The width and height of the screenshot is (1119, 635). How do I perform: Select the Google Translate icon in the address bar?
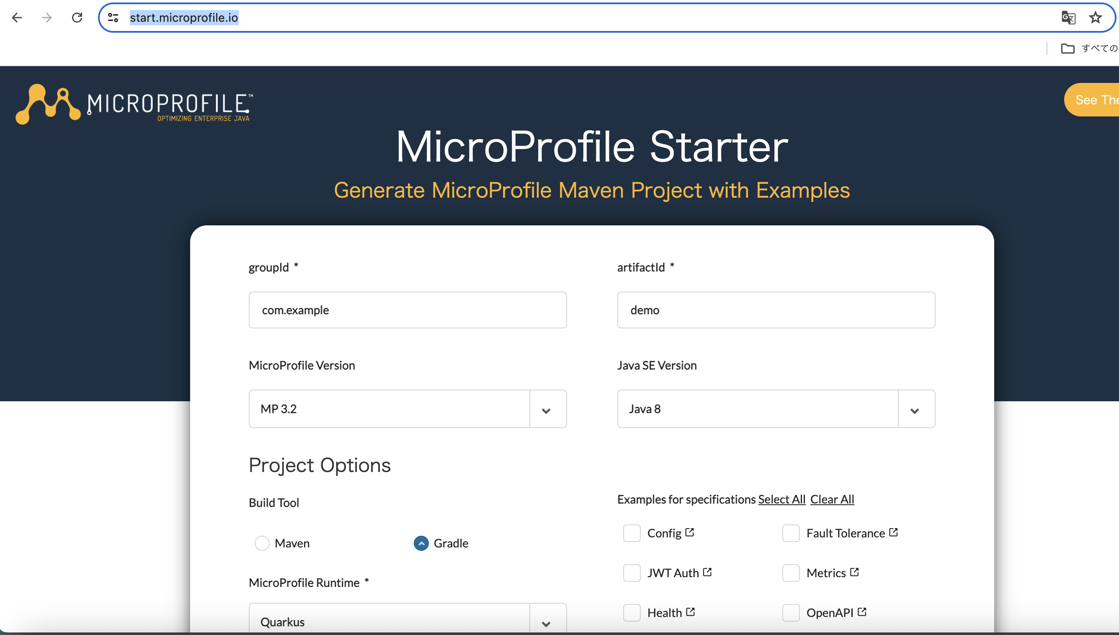pyautogui.click(x=1068, y=18)
